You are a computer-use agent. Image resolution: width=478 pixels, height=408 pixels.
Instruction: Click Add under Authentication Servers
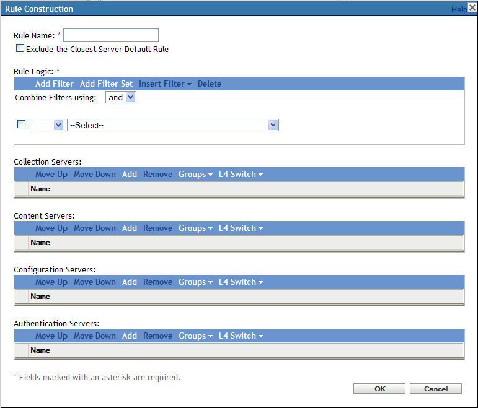click(130, 336)
